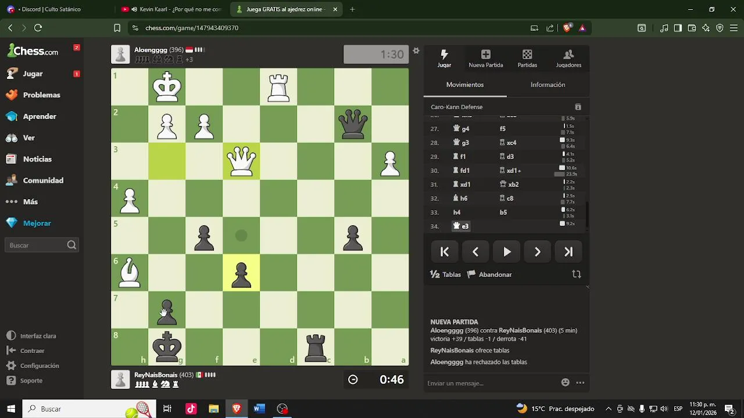
Task: Select move 33 h4 in list
Action: [x=457, y=212]
